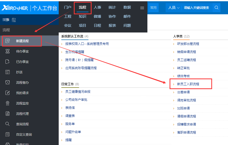Click the 抄送 sidebar icon

(x=8, y=72)
